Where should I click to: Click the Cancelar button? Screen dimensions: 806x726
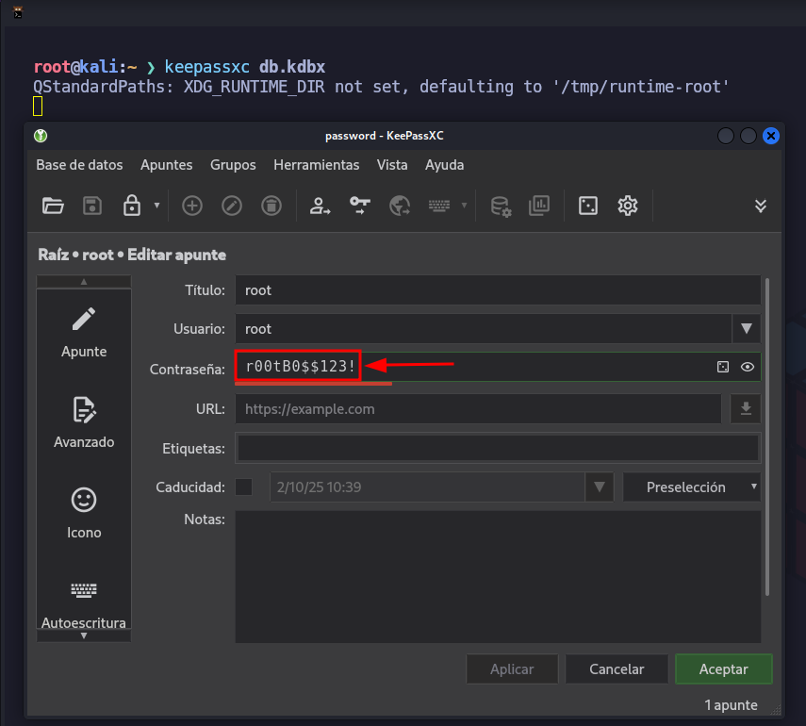click(617, 669)
